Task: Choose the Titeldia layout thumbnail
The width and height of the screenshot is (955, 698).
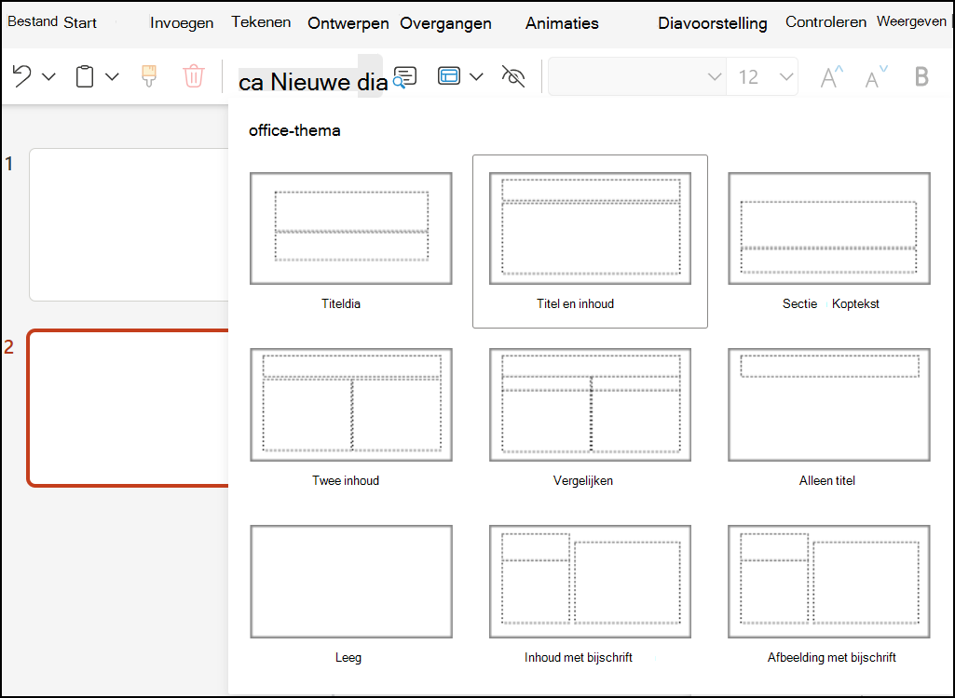Action: tap(351, 228)
